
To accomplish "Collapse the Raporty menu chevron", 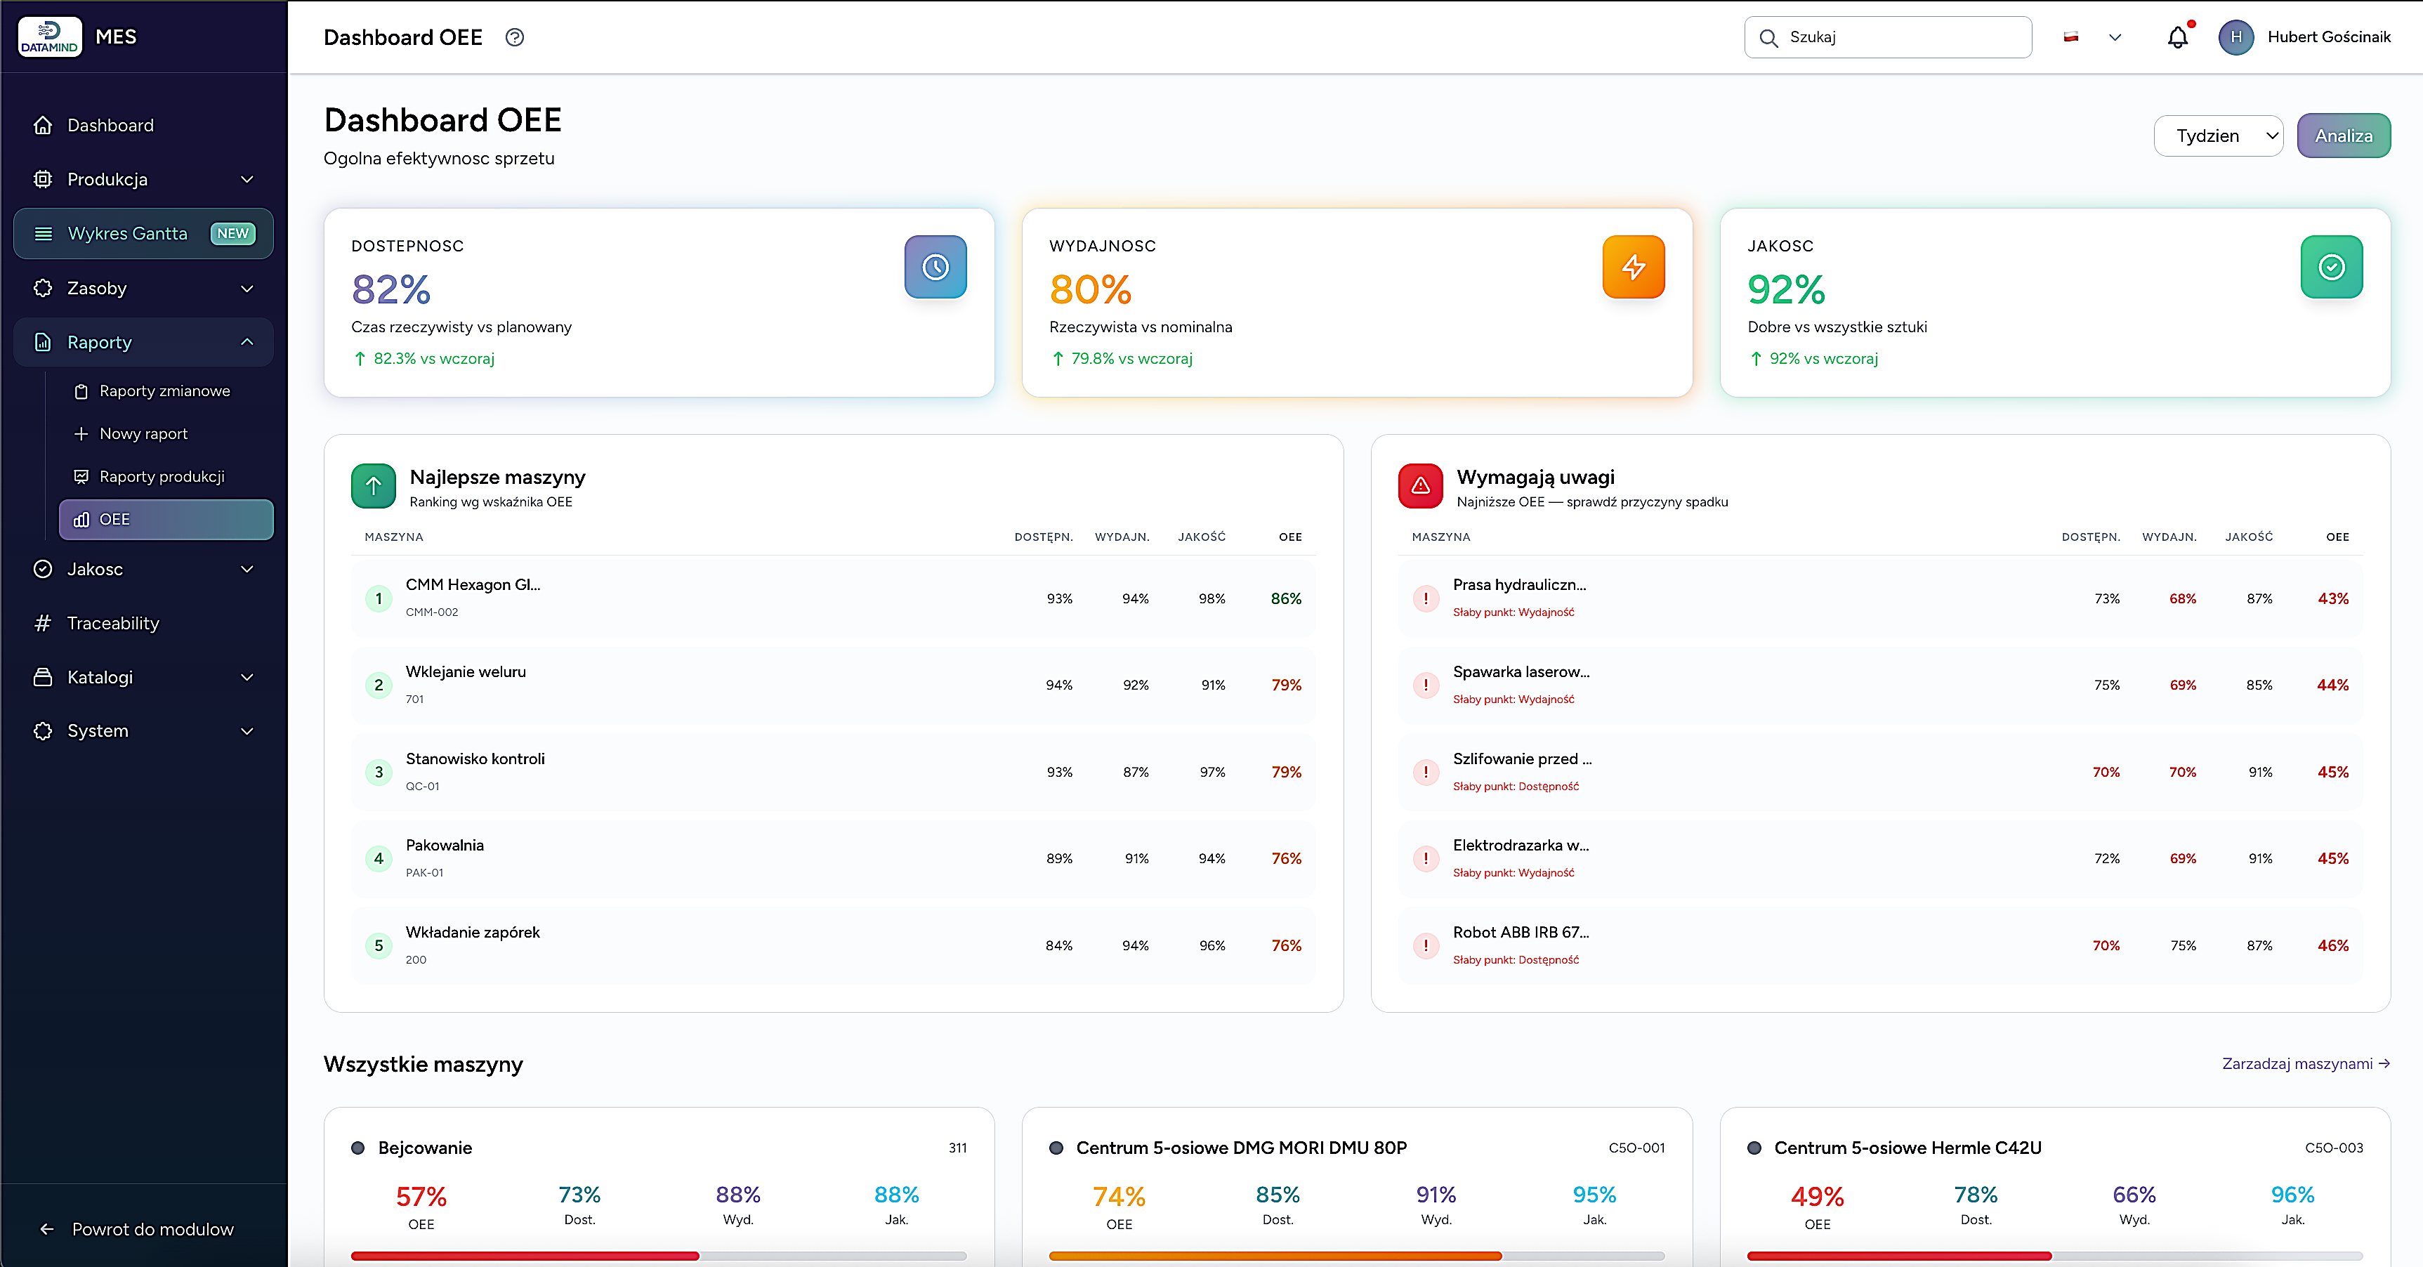I will coord(247,342).
